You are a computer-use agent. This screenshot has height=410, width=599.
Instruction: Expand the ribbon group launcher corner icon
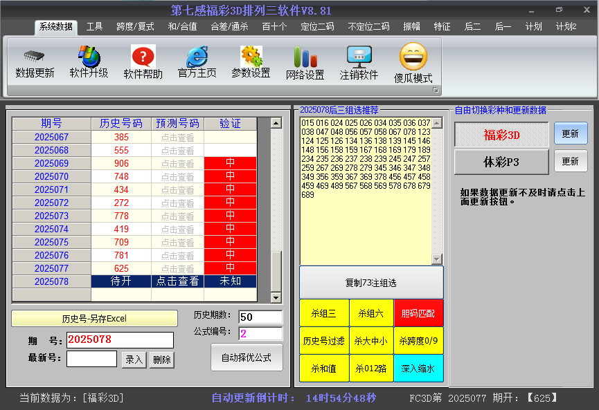pyautogui.click(x=435, y=90)
